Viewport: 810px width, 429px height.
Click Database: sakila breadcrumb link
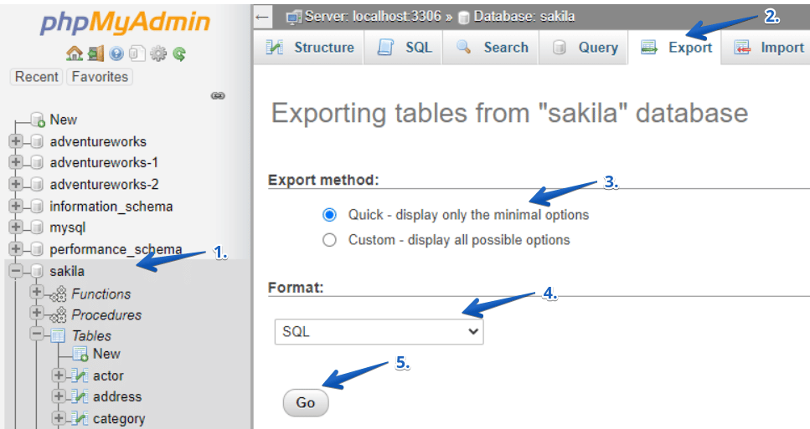[x=524, y=17]
